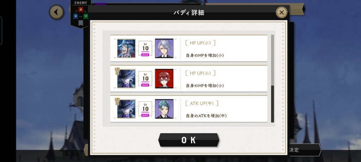Tap the green flora element icon under ENEMY
Viewport: 361px width, 162px height.
pos(86,16)
